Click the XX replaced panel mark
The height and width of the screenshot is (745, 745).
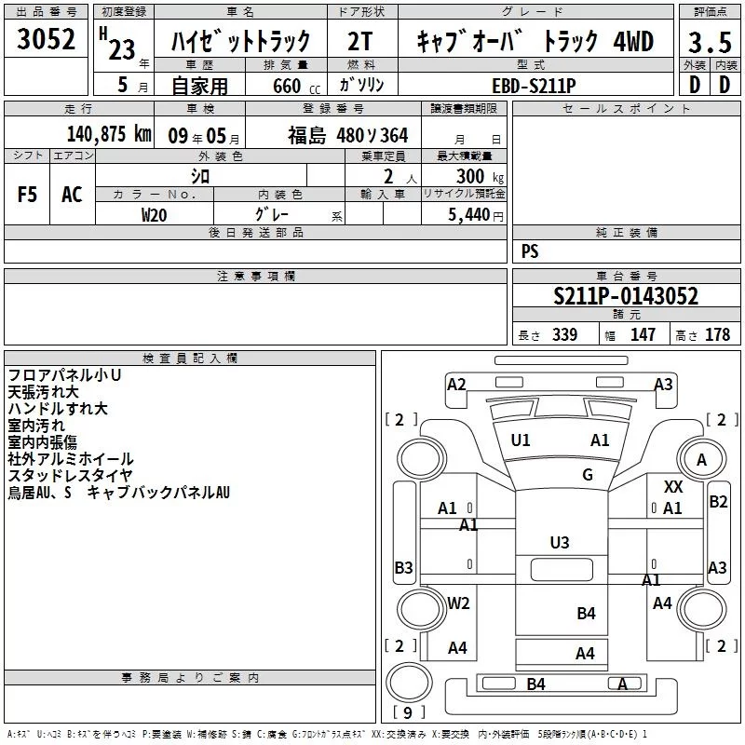tap(673, 487)
